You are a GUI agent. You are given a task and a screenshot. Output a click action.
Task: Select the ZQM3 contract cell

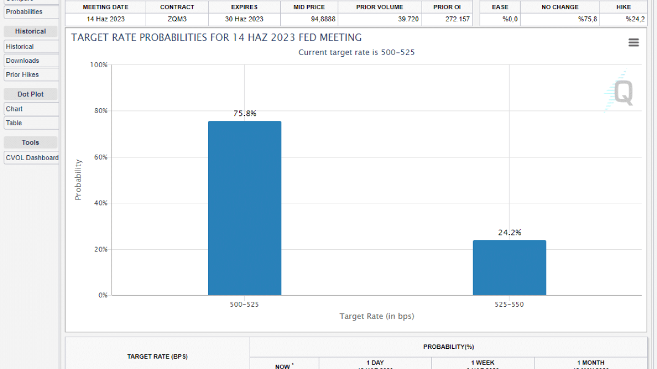[x=177, y=19]
